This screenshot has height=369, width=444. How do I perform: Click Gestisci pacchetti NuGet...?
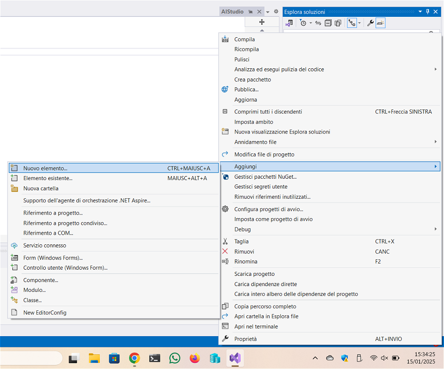pyautogui.click(x=265, y=177)
